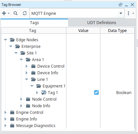Select the Message Diagnostics folder icon
This screenshot has height=134, width=138.
(12, 126)
